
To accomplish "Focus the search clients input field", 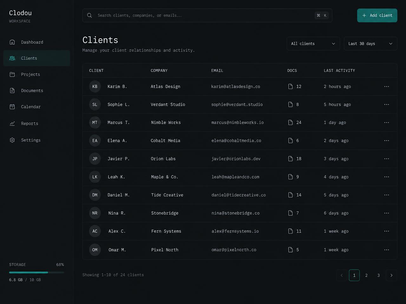I will coord(207,16).
